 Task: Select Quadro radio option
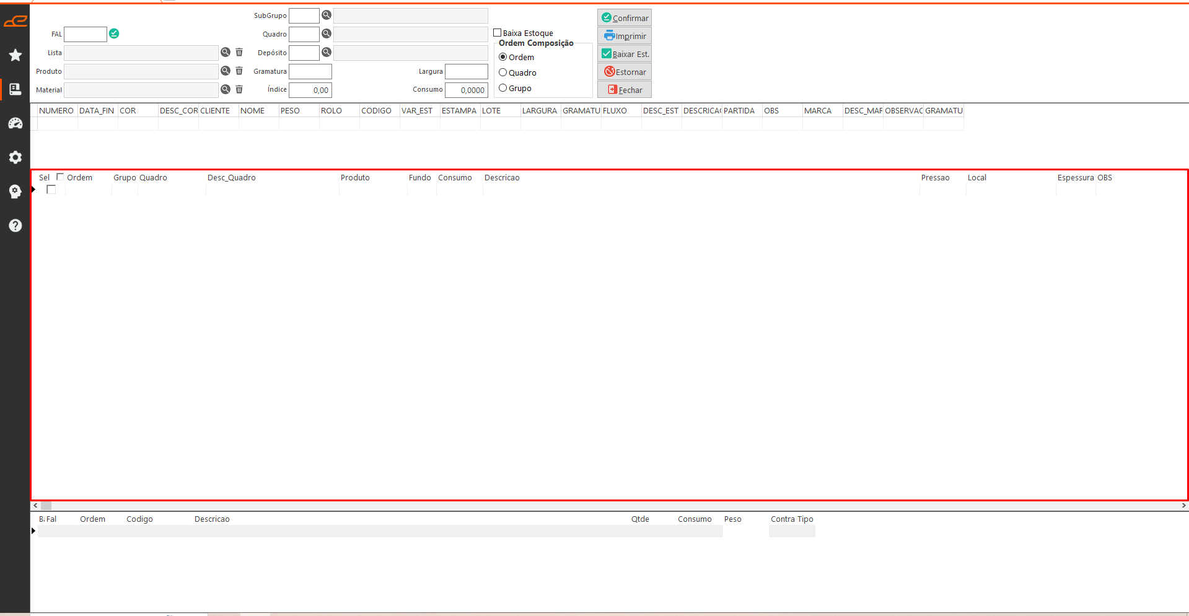(503, 73)
